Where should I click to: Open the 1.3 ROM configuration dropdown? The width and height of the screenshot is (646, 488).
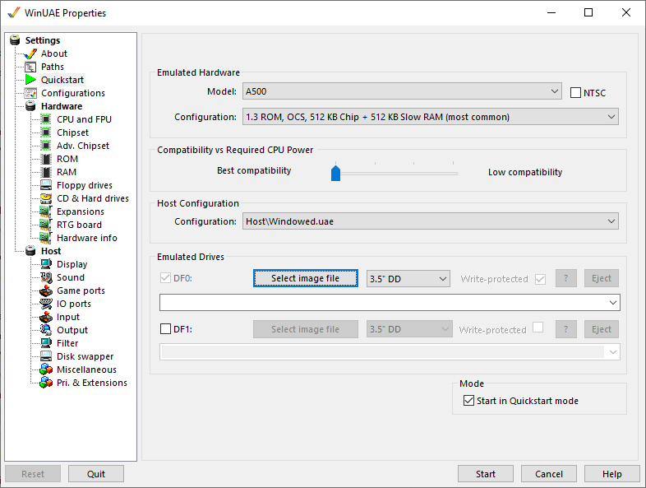click(430, 117)
